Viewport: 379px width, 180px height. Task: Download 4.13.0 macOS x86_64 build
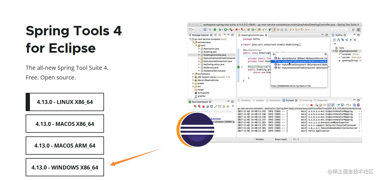65,124
